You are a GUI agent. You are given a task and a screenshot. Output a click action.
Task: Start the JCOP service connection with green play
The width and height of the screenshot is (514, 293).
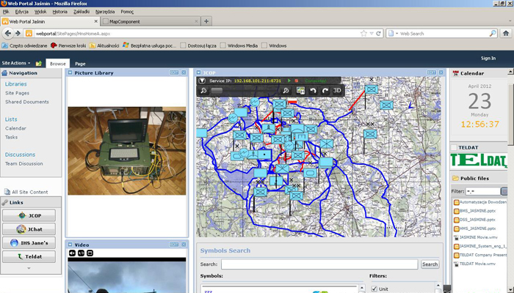coord(289,81)
